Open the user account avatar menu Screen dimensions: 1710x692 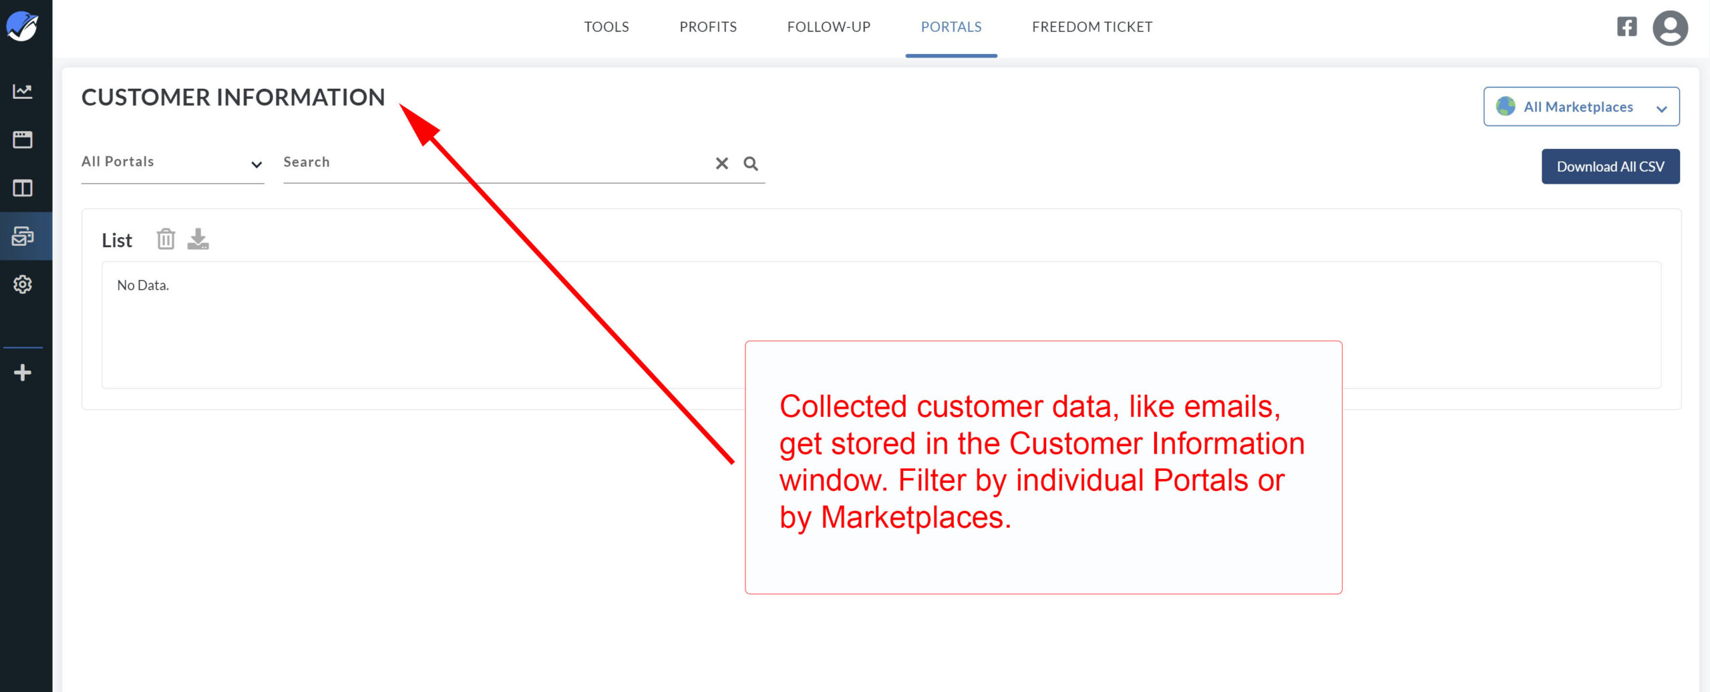pyautogui.click(x=1671, y=27)
